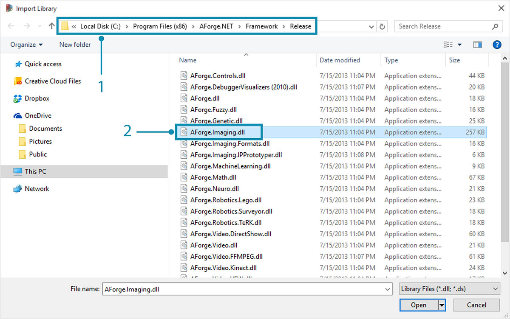This screenshot has width=510, height=319.
Task: Select the AForge.Math.dll file icon
Action: pyautogui.click(x=184, y=177)
